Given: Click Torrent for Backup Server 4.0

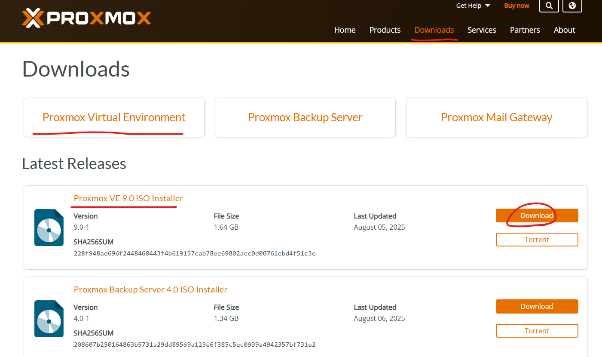Looking at the screenshot, I should [x=537, y=331].
